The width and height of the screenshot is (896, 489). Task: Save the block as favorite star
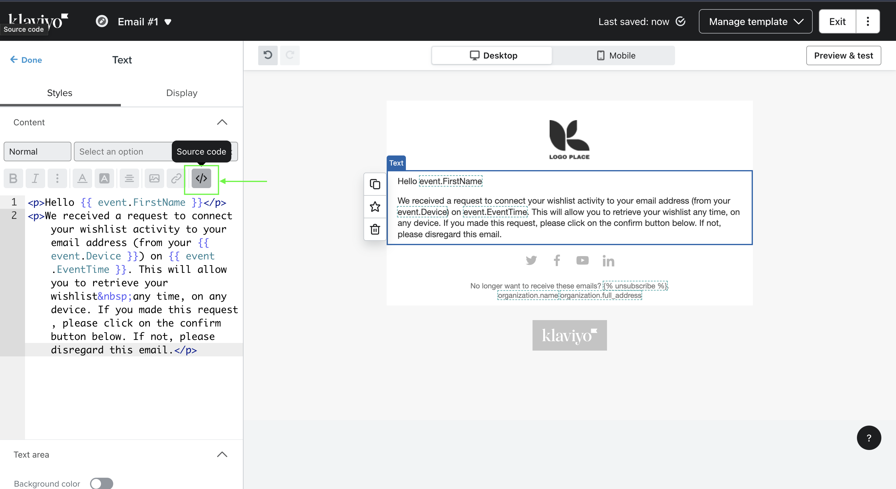tap(375, 207)
